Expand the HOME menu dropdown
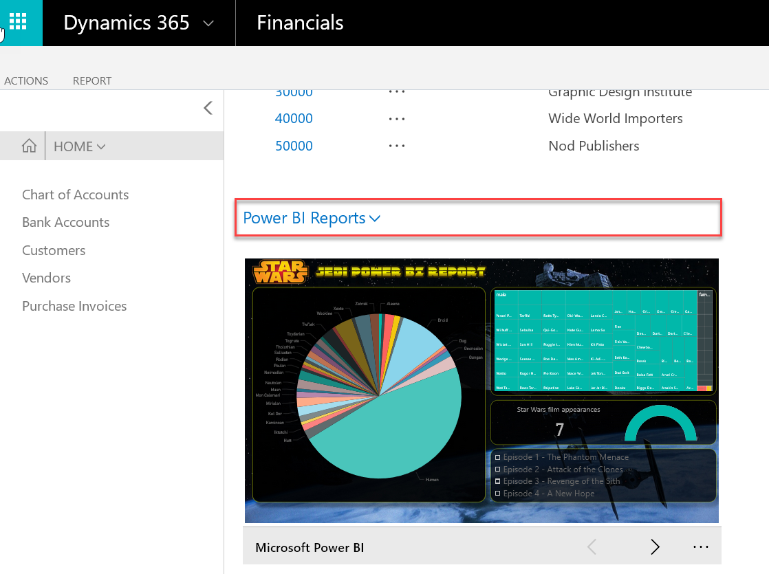Image resolution: width=769 pixels, height=574 pixels. tap(80, 146)
